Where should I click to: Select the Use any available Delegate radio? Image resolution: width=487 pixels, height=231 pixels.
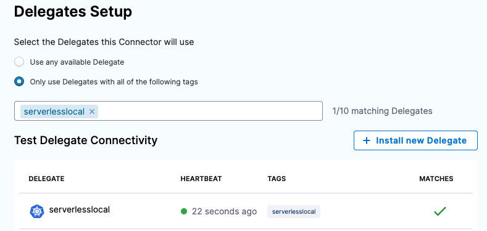point(19,62)
